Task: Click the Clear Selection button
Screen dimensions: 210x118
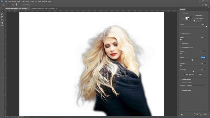Action: point(190,74)
